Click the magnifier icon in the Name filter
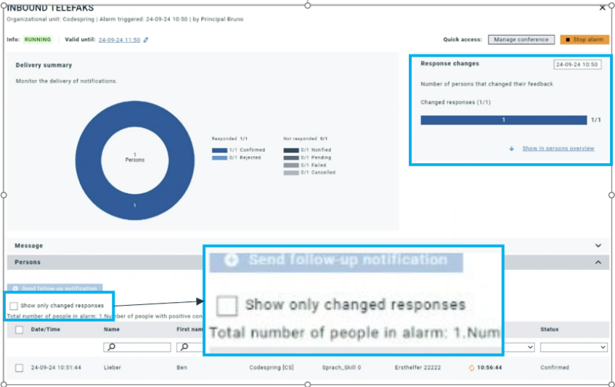This screenshot has width=615, height=387. (x=111, y=347)
